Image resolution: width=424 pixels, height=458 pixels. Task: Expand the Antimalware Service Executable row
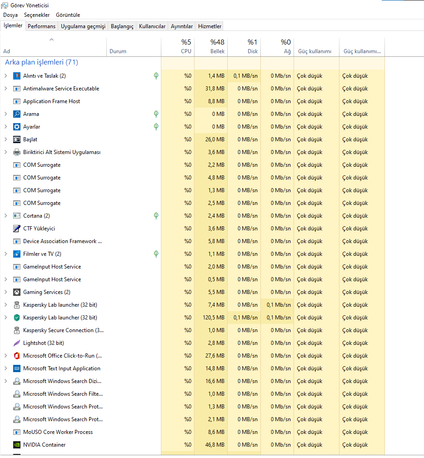[5, 89]
